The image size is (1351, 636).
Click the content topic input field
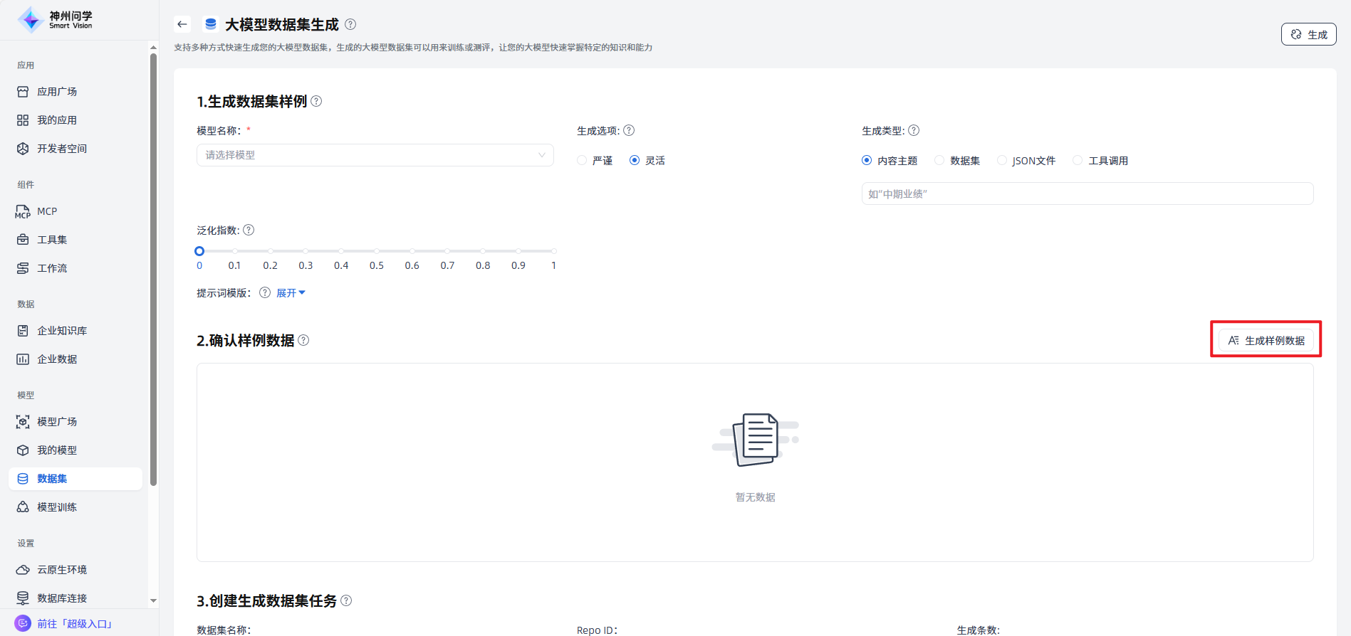[x=1087, y=194]
